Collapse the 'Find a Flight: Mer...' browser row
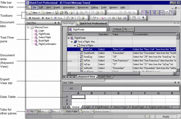This screenshot has width=181, height=119. (72, 42)
